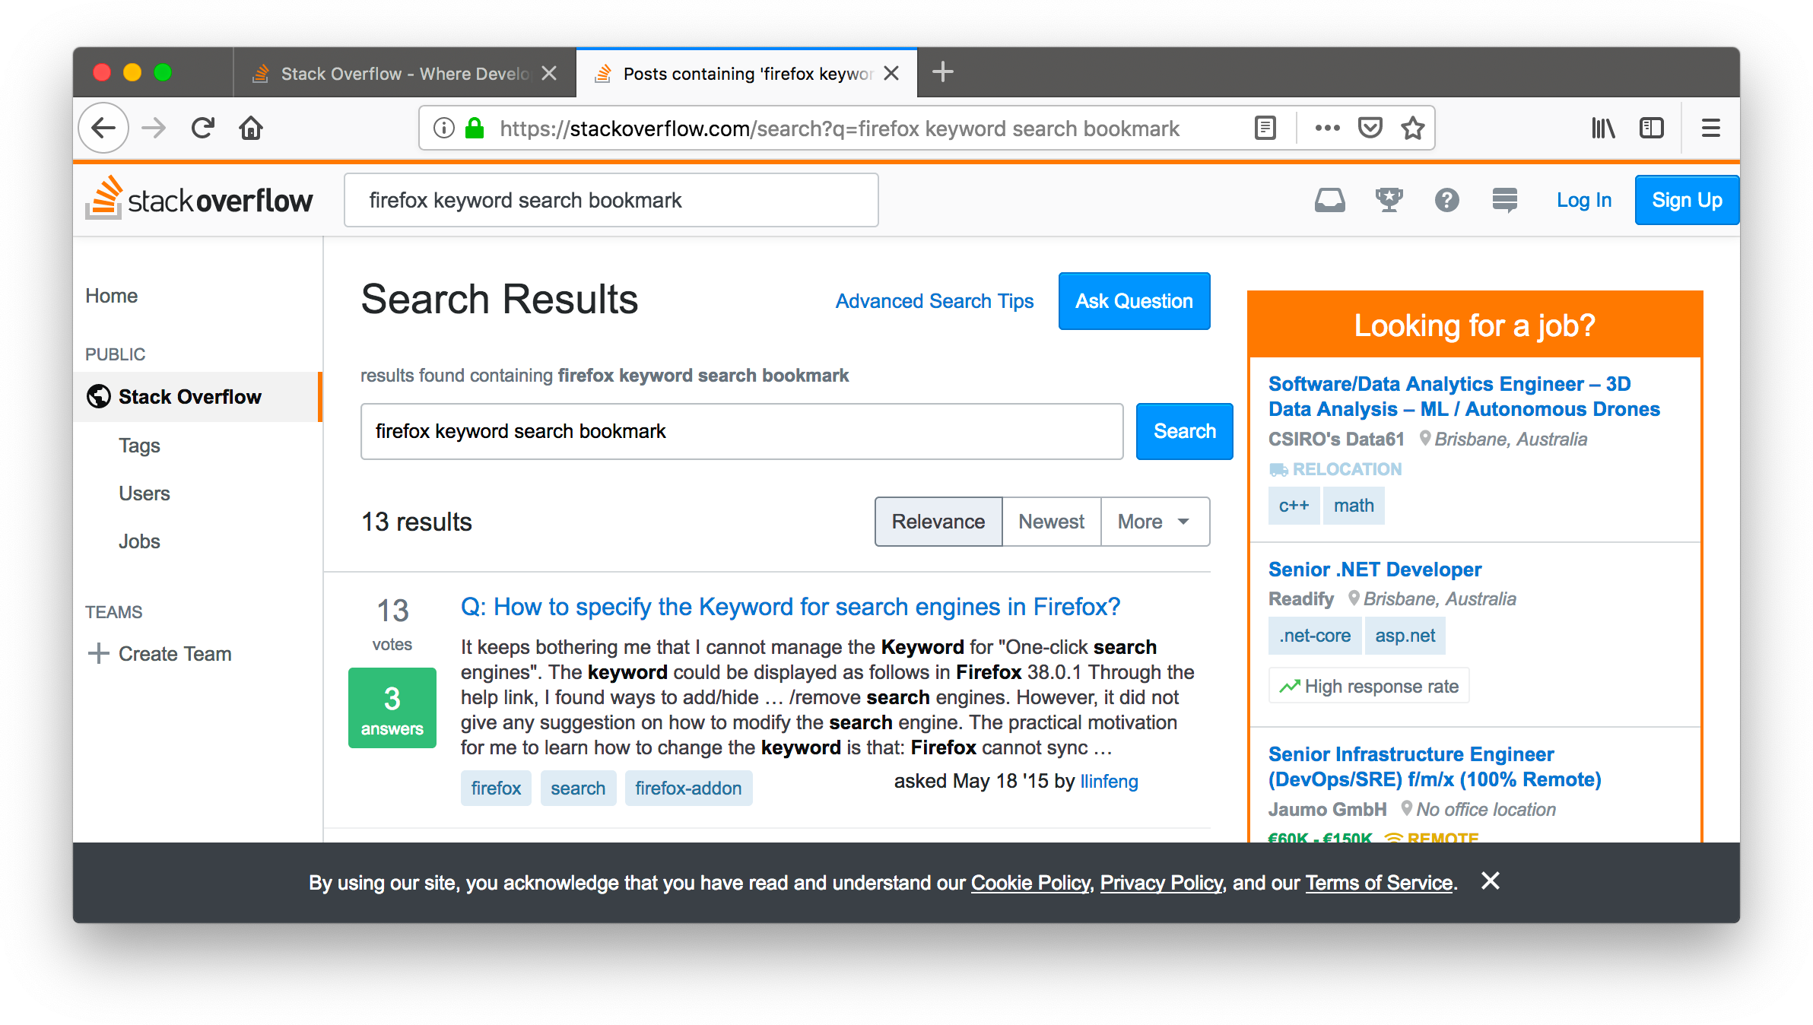Screen dimensions: 1813x1025
Task: Open Advanced Search Tips link
Action: point(935,301)
